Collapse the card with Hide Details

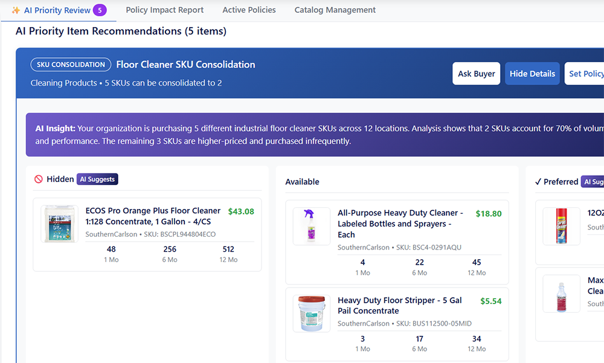coord(532,74)
